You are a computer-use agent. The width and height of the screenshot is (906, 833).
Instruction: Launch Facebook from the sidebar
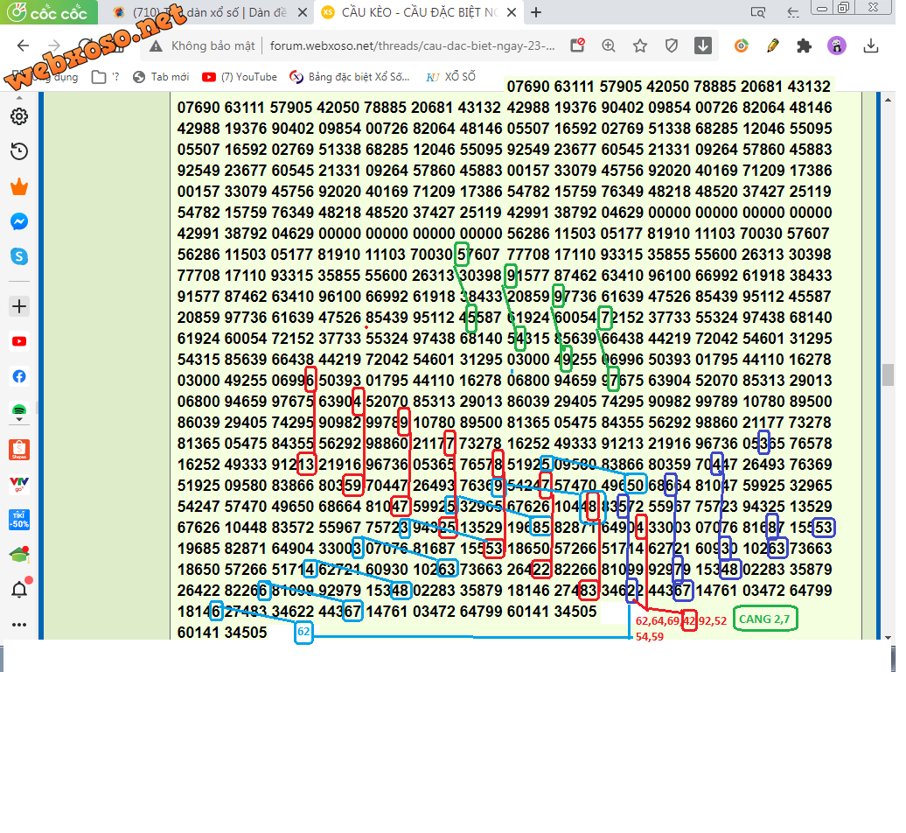pos(19,377)
